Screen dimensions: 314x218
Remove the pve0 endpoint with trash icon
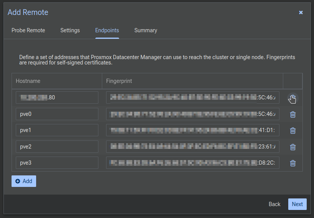point(292,114)
